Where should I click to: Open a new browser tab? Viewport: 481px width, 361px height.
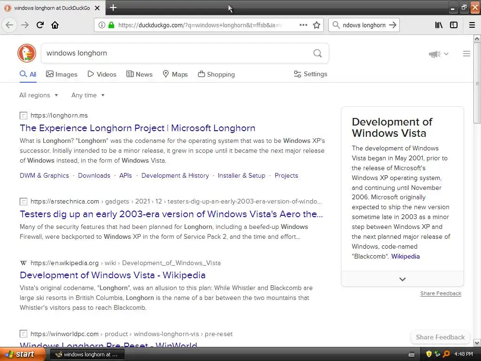[x=113, y=8]
